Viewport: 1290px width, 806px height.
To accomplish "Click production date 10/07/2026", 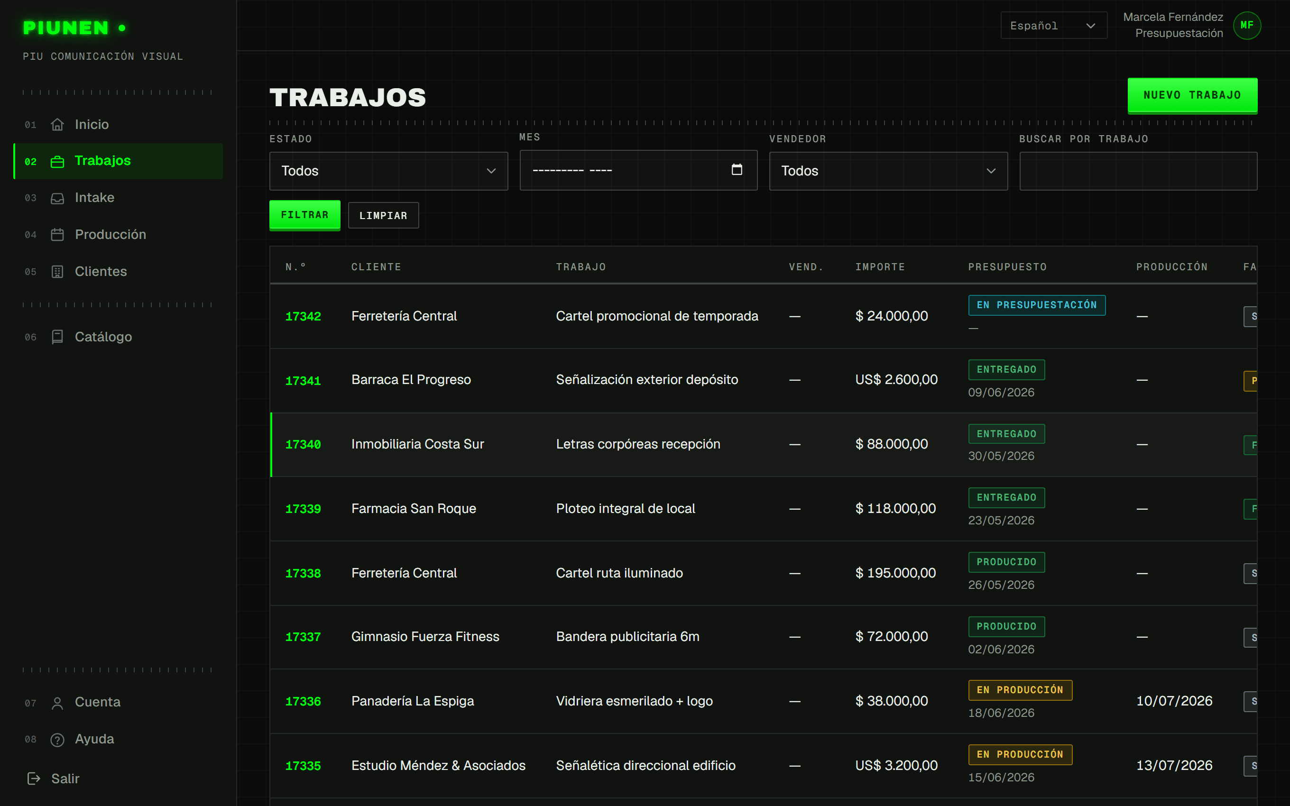I will pyautogui.click(x=1174, y=701).
